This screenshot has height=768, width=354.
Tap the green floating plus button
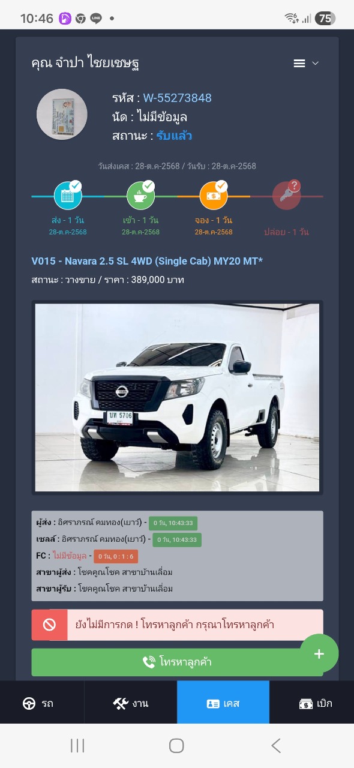click(x=319, y=654)
